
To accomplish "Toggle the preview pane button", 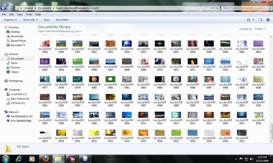I will tap(260, 20).
